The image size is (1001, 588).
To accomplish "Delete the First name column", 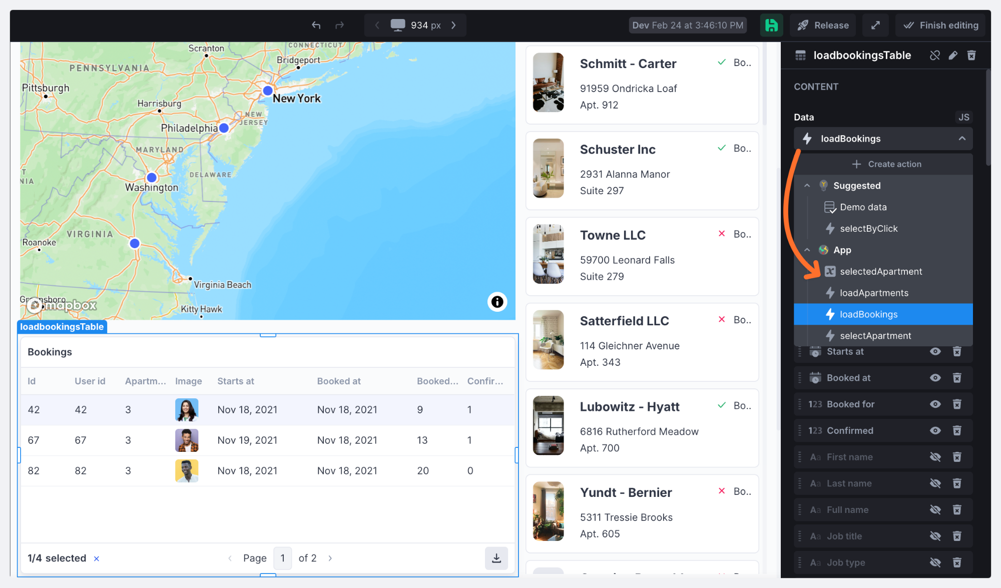I will 957,457.
